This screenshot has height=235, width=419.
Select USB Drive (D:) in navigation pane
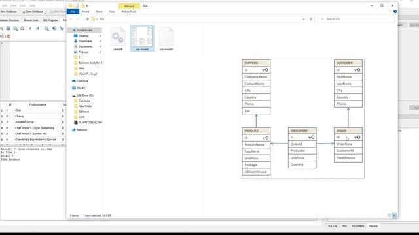tap(84, 95)
